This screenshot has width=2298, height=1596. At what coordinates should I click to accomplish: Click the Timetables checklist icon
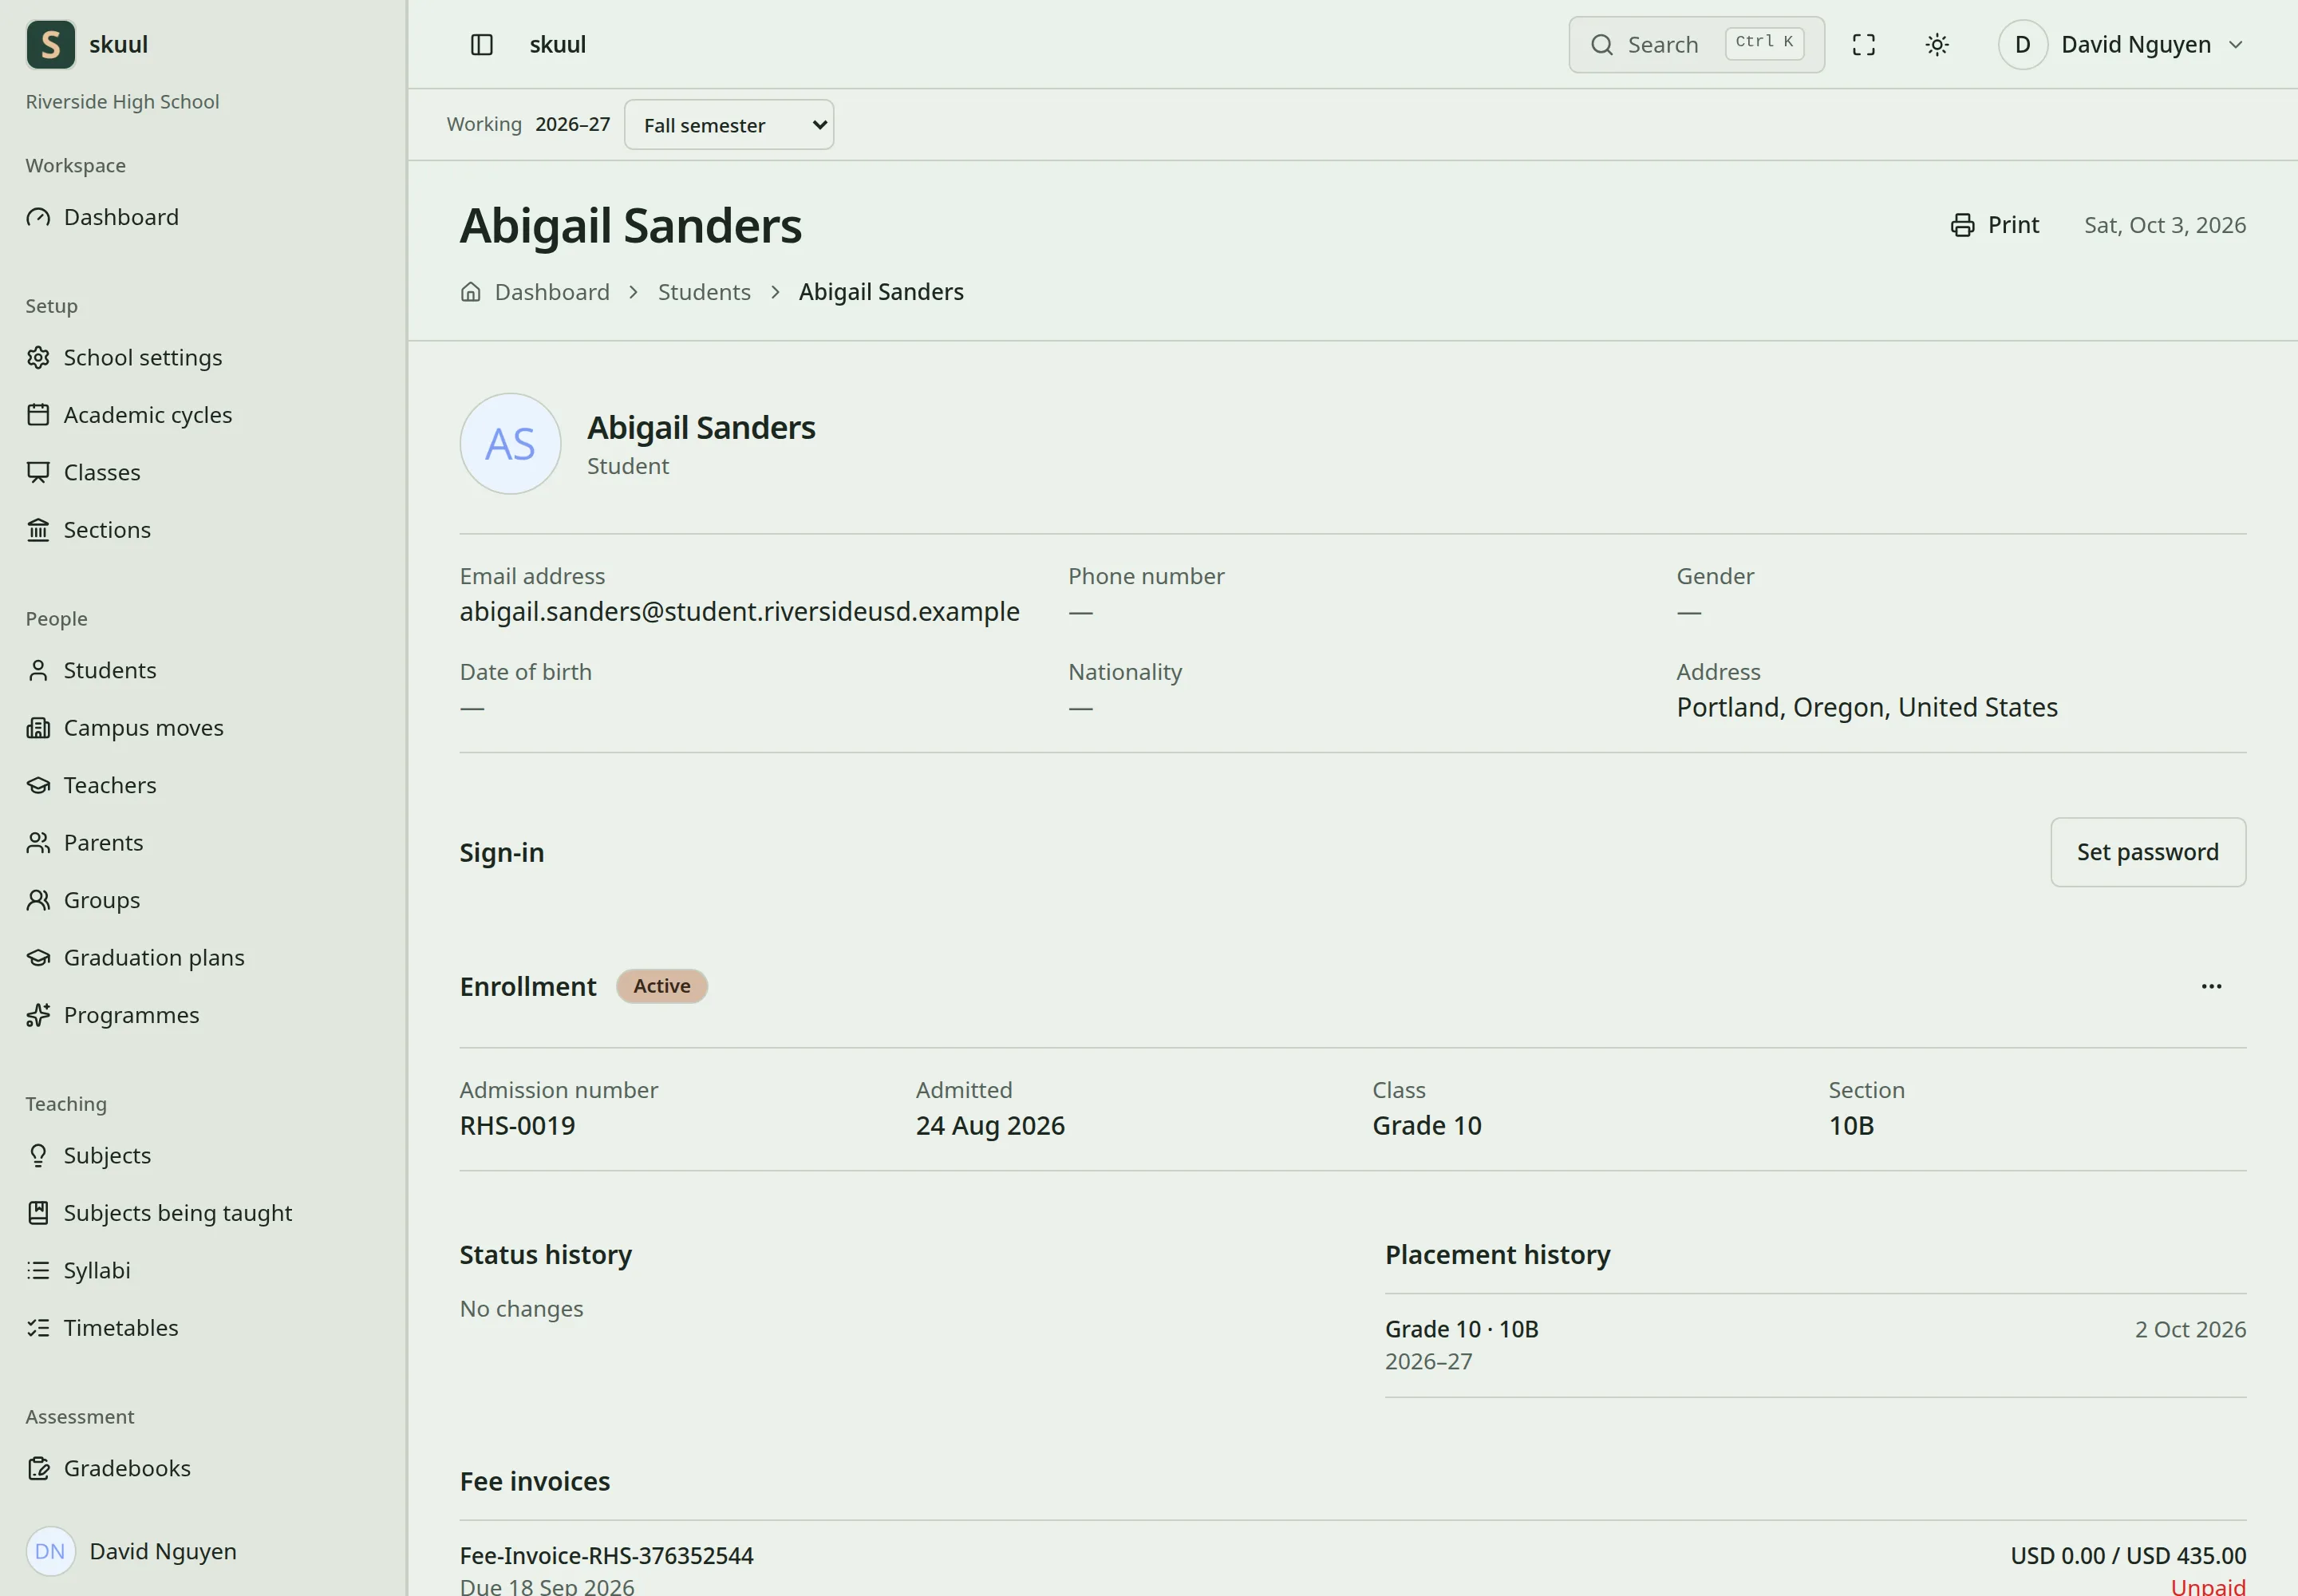pyautogui.click(x=38, y=1328)
